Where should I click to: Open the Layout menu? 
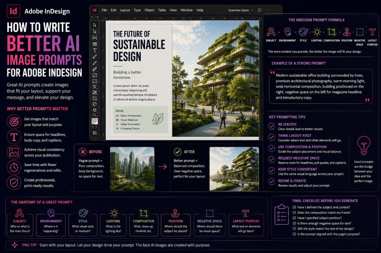coord(125,10)
